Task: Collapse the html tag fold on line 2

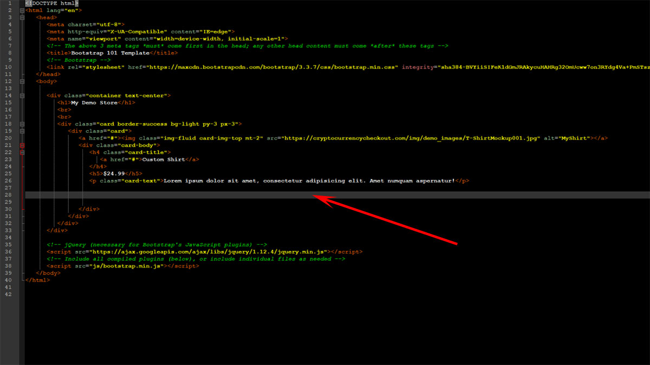Action: click(22, 10)
